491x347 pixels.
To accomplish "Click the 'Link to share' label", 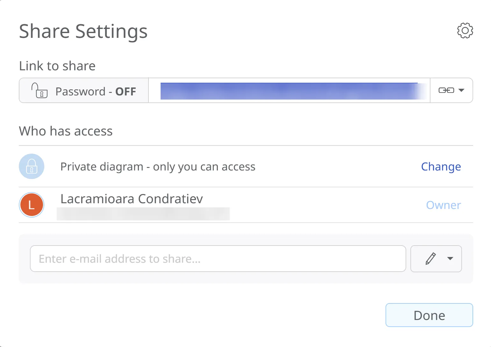I will point(57,66).
